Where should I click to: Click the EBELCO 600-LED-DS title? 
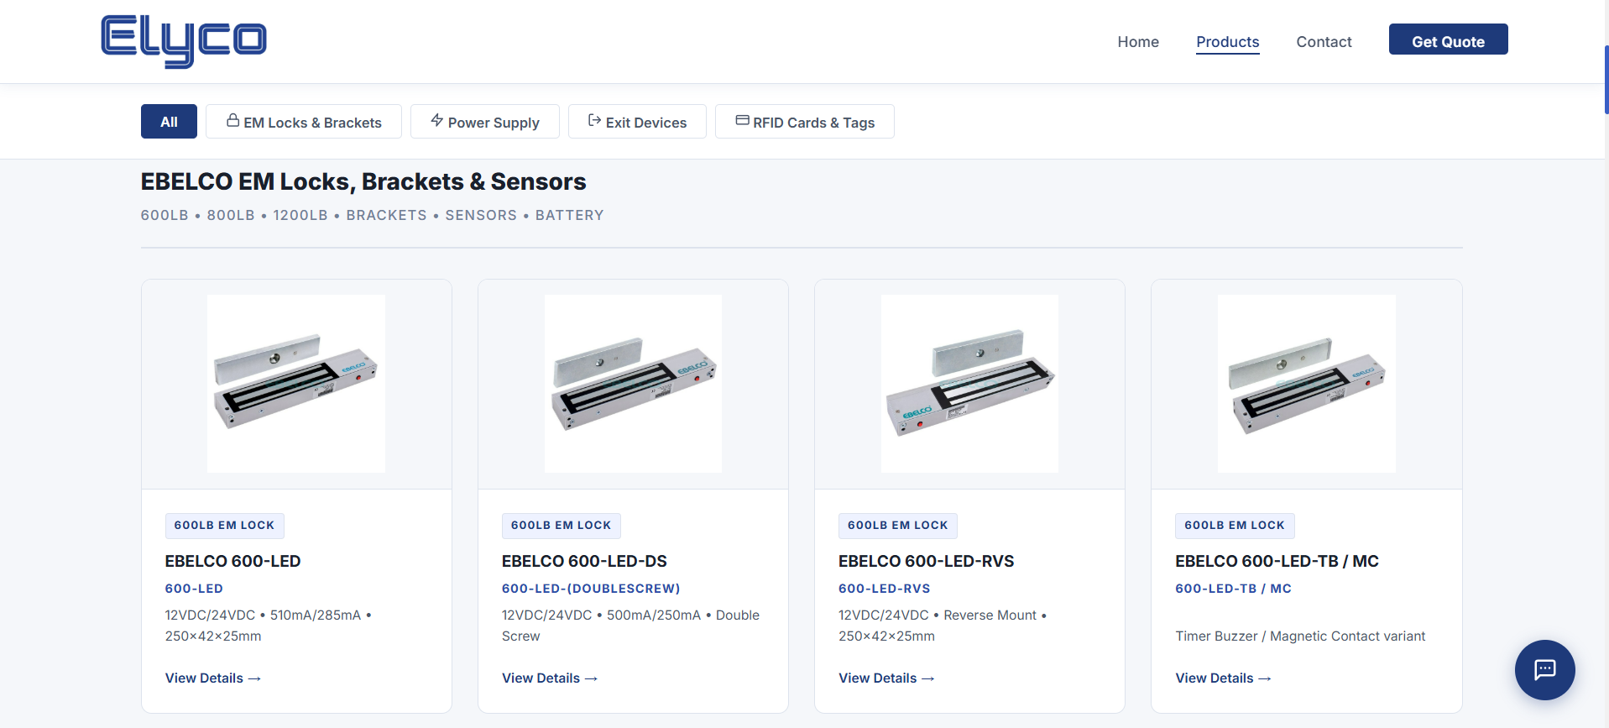click(x=584, y=561)
